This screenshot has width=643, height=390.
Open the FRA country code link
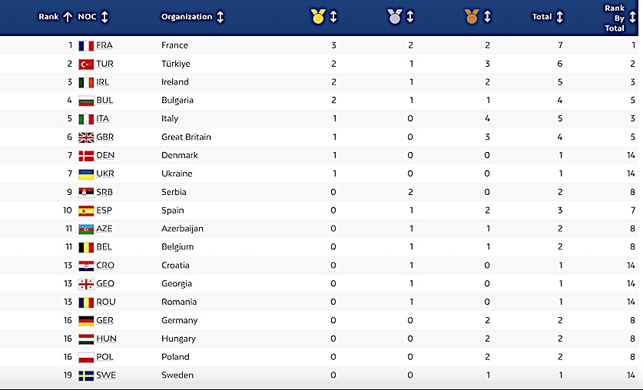point(104,45)
